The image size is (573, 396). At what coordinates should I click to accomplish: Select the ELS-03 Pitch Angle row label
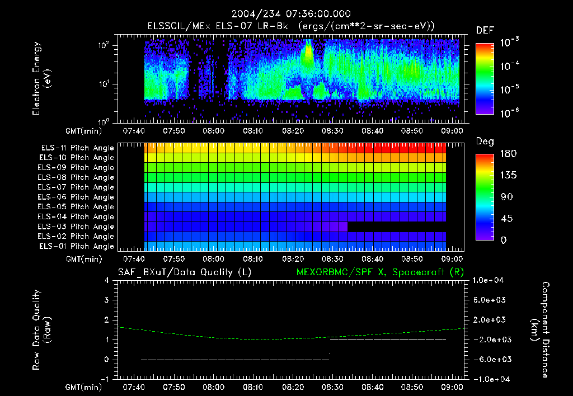(76, 227)
